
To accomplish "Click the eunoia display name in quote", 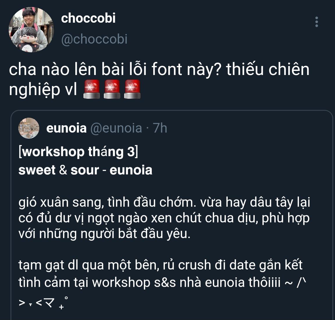I will tap(66, 128).
